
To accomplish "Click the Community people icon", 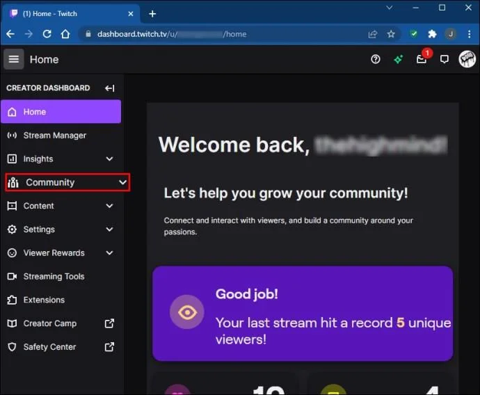I will 13,182.
